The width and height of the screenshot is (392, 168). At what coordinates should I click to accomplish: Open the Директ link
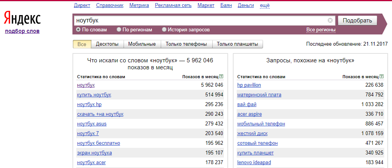82,5
